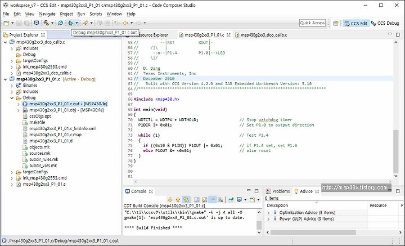This screenshot has height=246, width=405.
Task: Close the msp430g2xx3_P1_01.c editor tab
Action: point(228,35)
